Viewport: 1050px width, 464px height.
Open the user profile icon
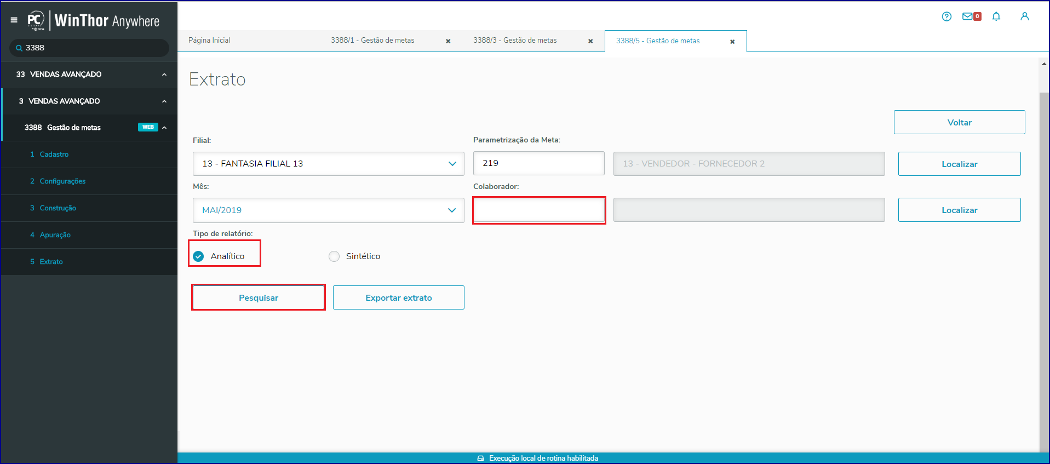1025,16
